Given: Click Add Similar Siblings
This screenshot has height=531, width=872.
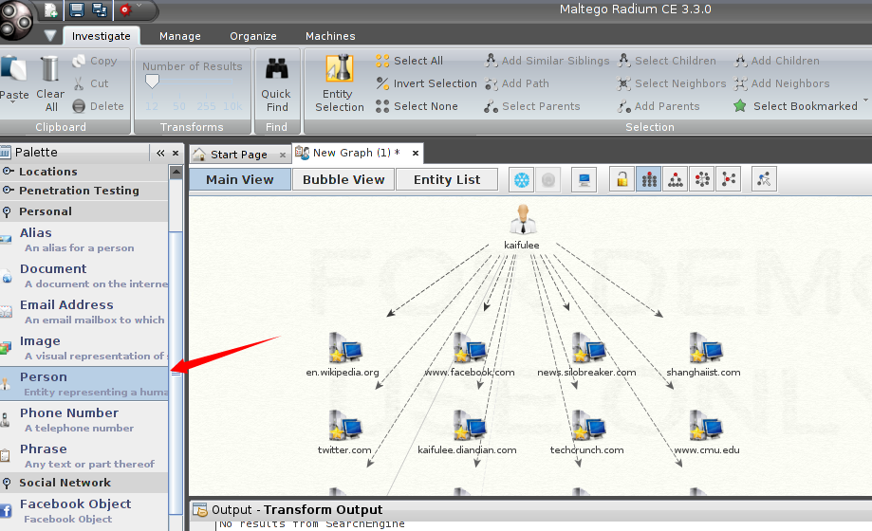Looking at the screenshot, I should (547, 61).
